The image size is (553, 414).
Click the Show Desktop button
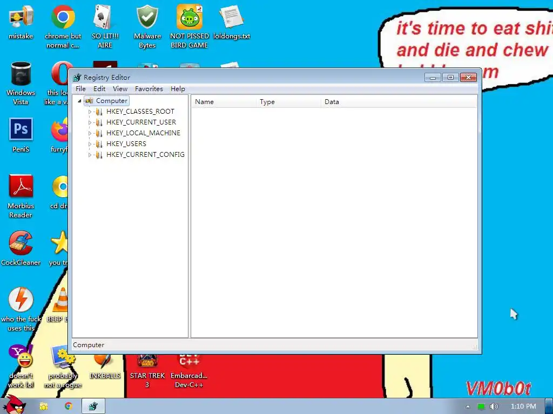549,406
